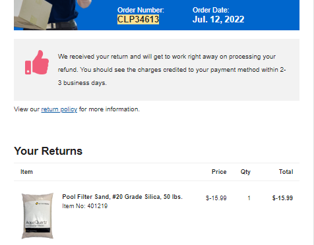The image size is (314, 245).
Task: Click the quantity value 1
Action: pos(249,198)
